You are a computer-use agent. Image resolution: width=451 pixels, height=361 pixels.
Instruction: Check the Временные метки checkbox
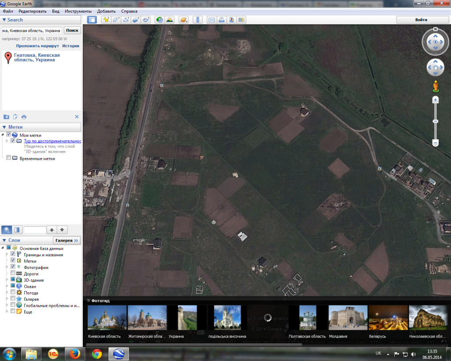click(9, 158)
